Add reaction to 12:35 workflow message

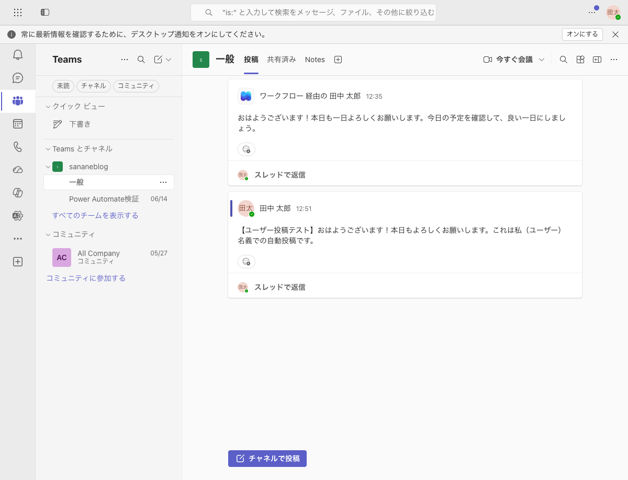tap(246, 149)
